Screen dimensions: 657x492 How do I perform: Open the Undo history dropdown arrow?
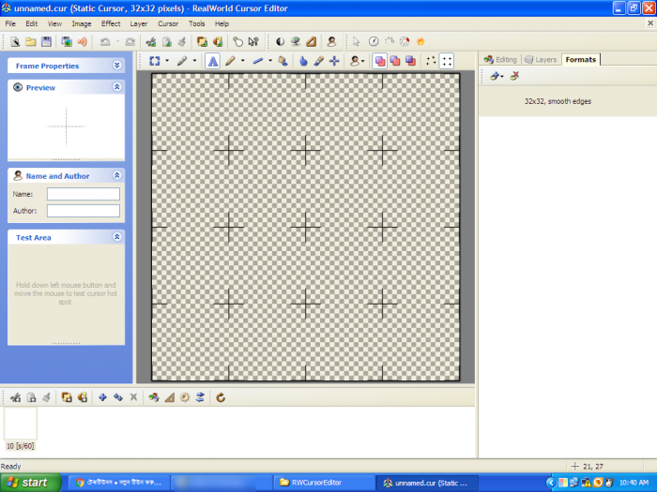coord(117,41)
